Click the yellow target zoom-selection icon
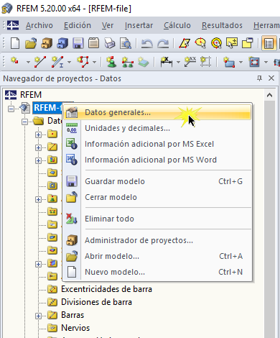Image resolution: width=280 pixels, height=338 pixels. pos(216,43)
